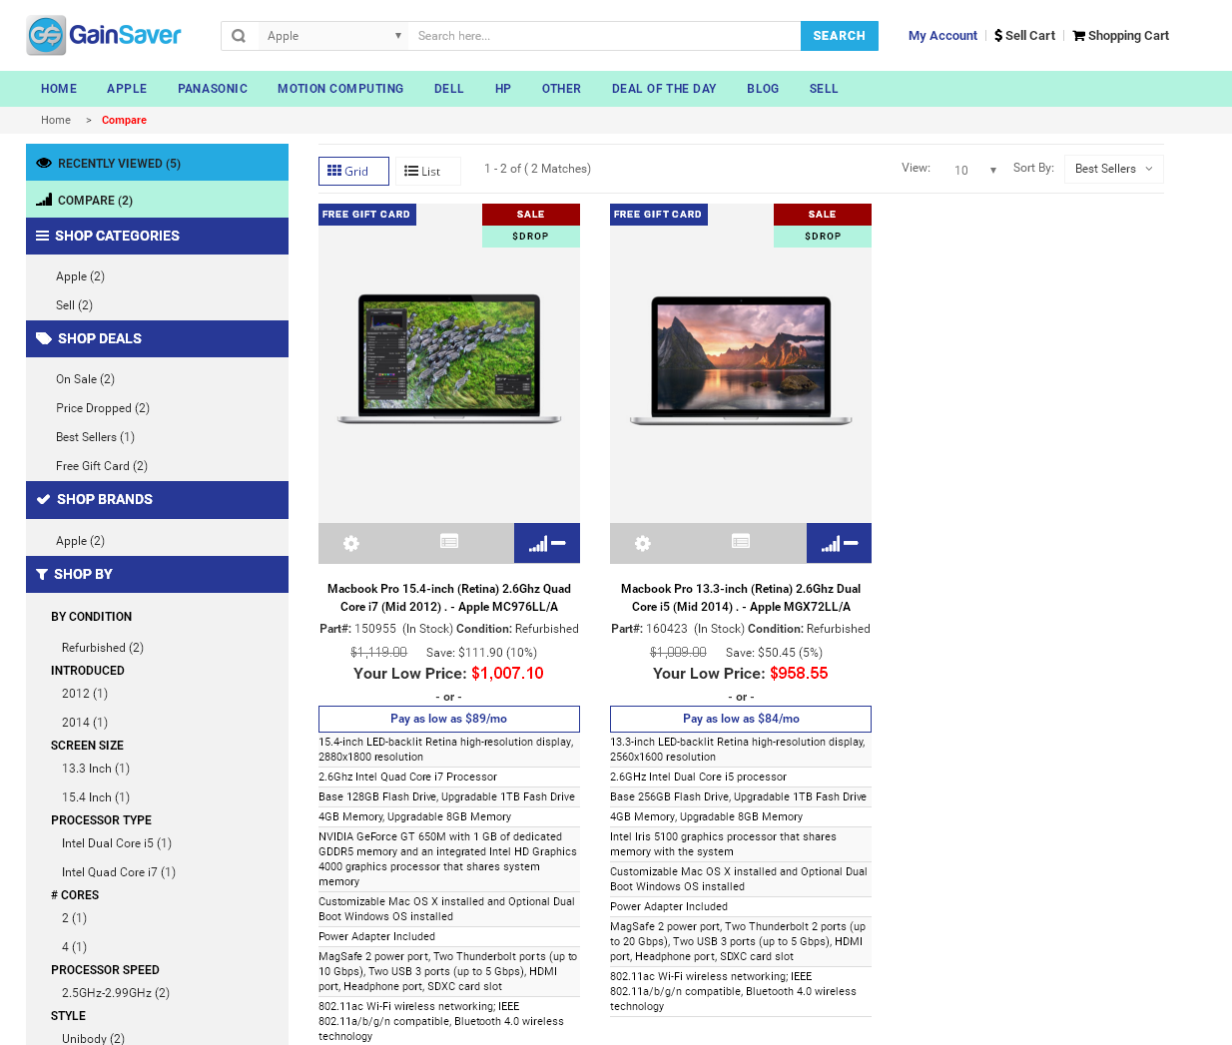
Task: Focus the 'Search here...' input field
Action: click(x=605, y=36)
